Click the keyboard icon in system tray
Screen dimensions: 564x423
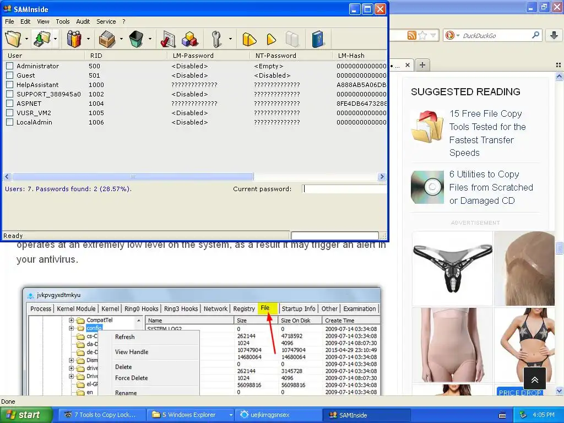pyautogui.click(x=502, y=415)
